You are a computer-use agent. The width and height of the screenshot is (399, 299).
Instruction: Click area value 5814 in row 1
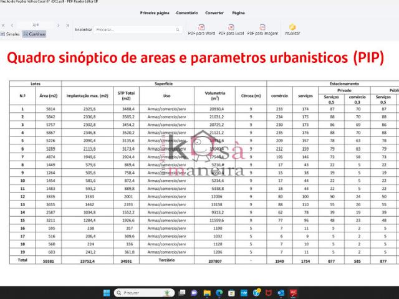pyautogui.click(x=50, y=109)
